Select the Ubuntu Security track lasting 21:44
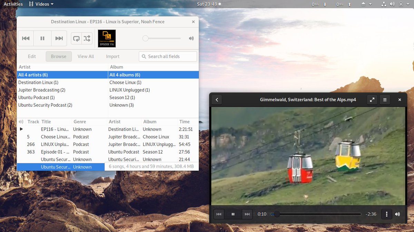414x232 pixels. pos(108,159)
